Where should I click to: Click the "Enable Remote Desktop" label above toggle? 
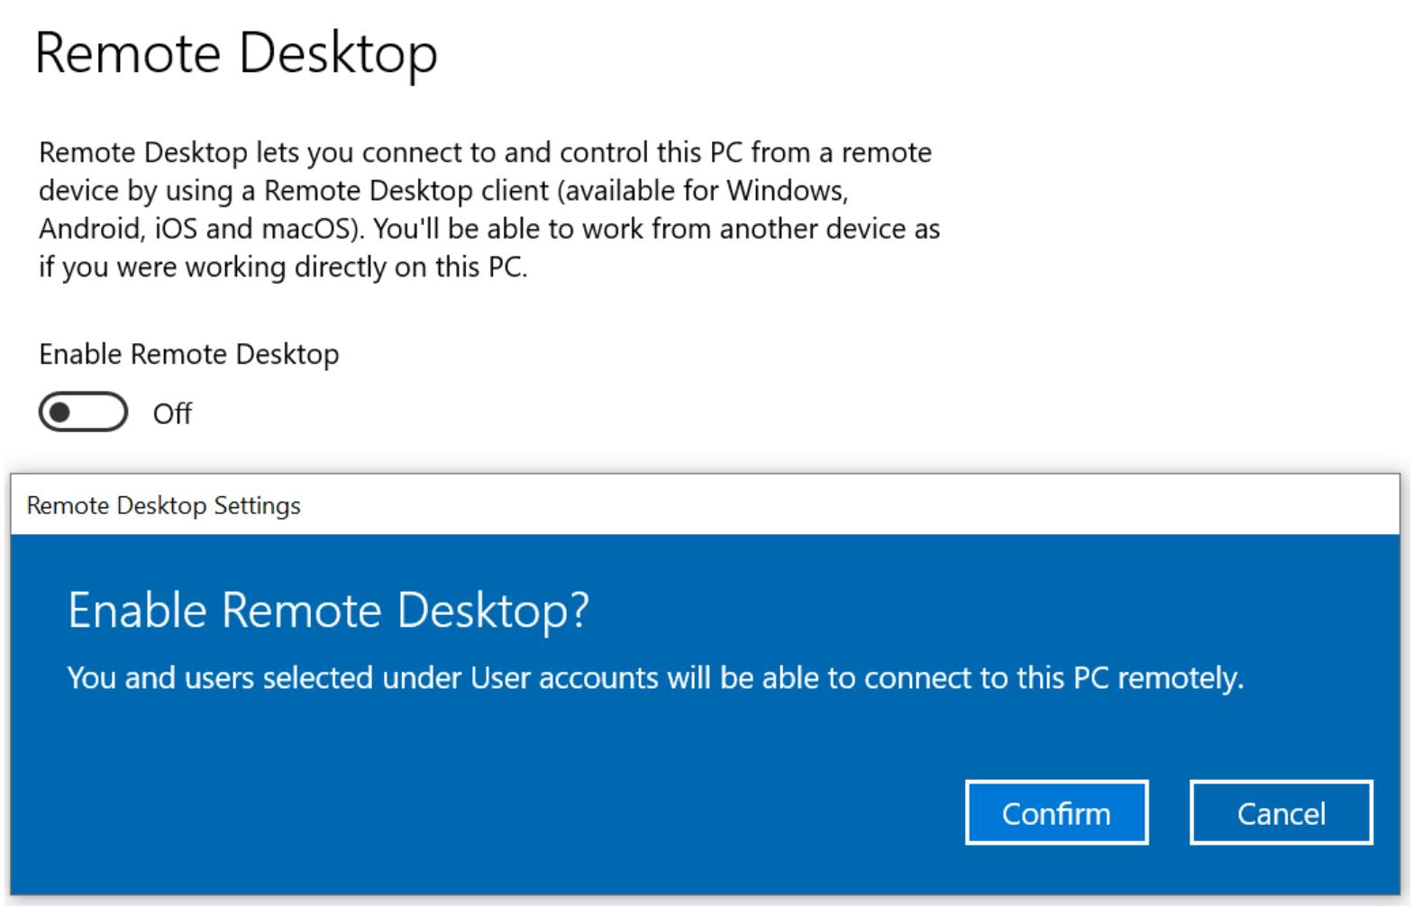[189, 354]
